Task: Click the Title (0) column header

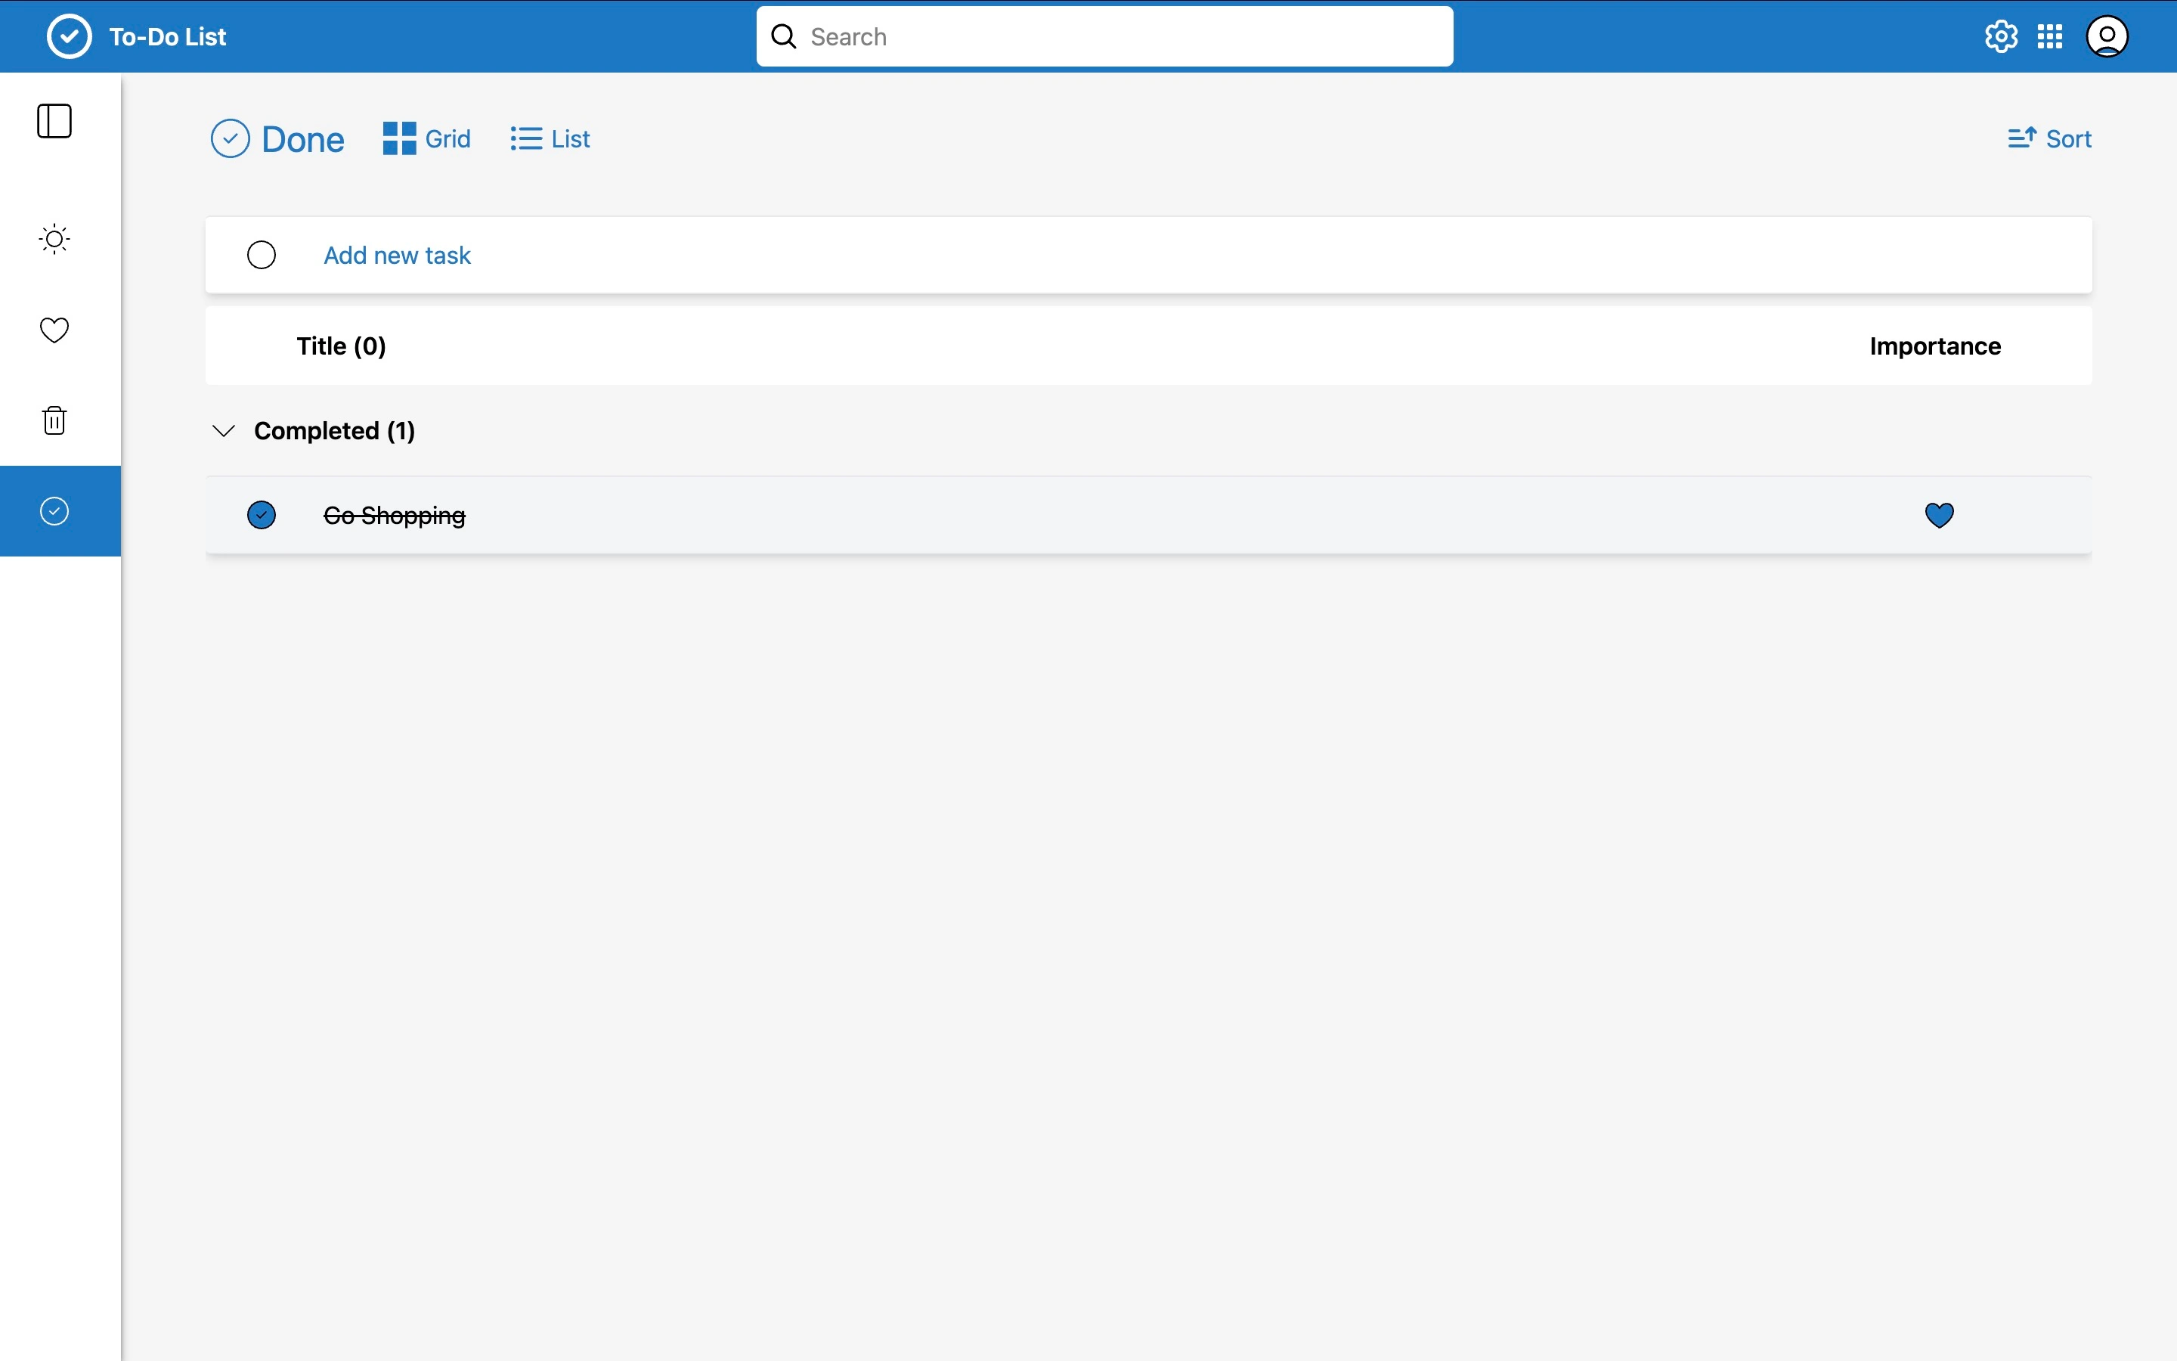Action: click(342, 346)
